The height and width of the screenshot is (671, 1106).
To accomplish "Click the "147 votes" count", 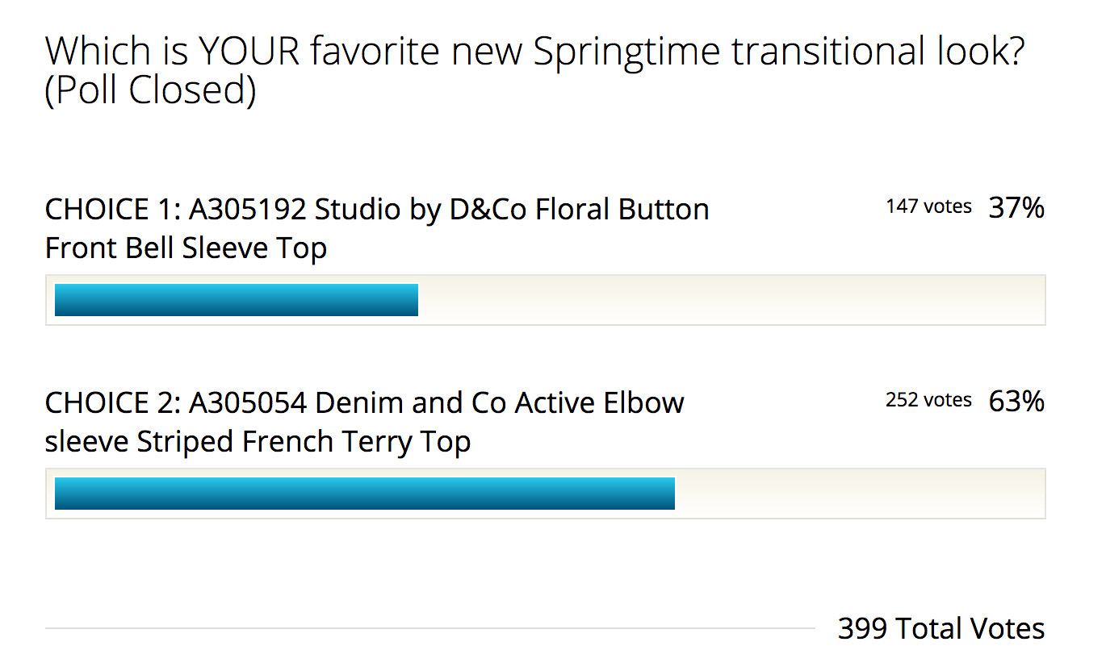I will (928, 207).
